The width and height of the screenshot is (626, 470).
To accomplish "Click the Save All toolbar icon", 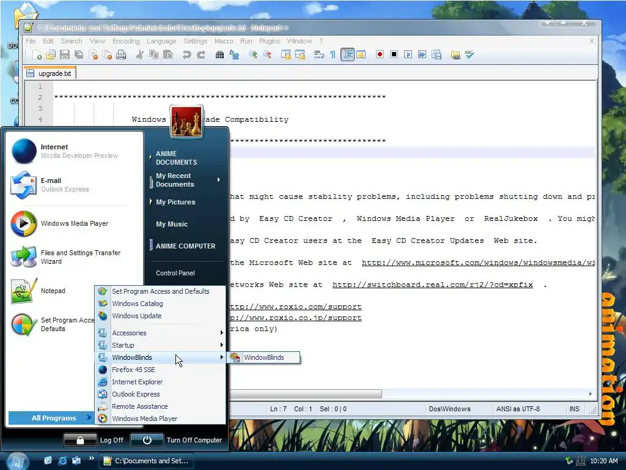I will pyautogui.click(x=79, y=54).
